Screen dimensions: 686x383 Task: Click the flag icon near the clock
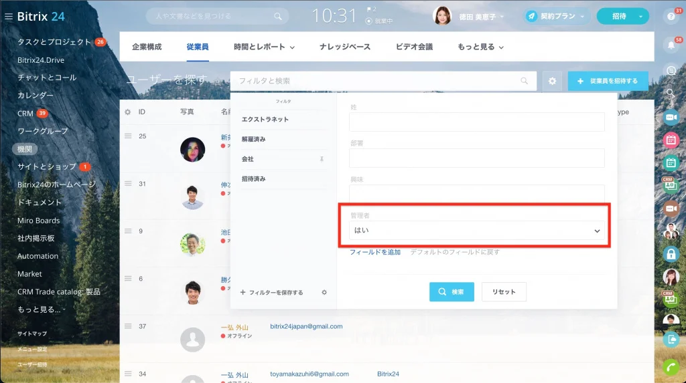(x=369, y=9)
